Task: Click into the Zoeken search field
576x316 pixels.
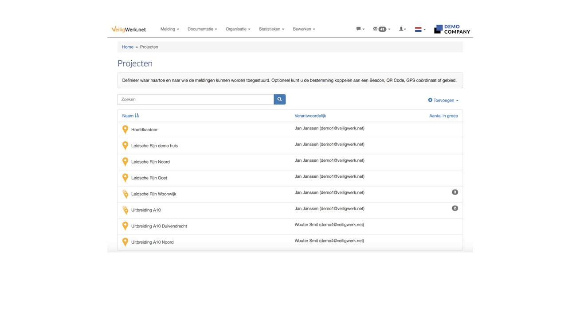Action: [196, 99]
